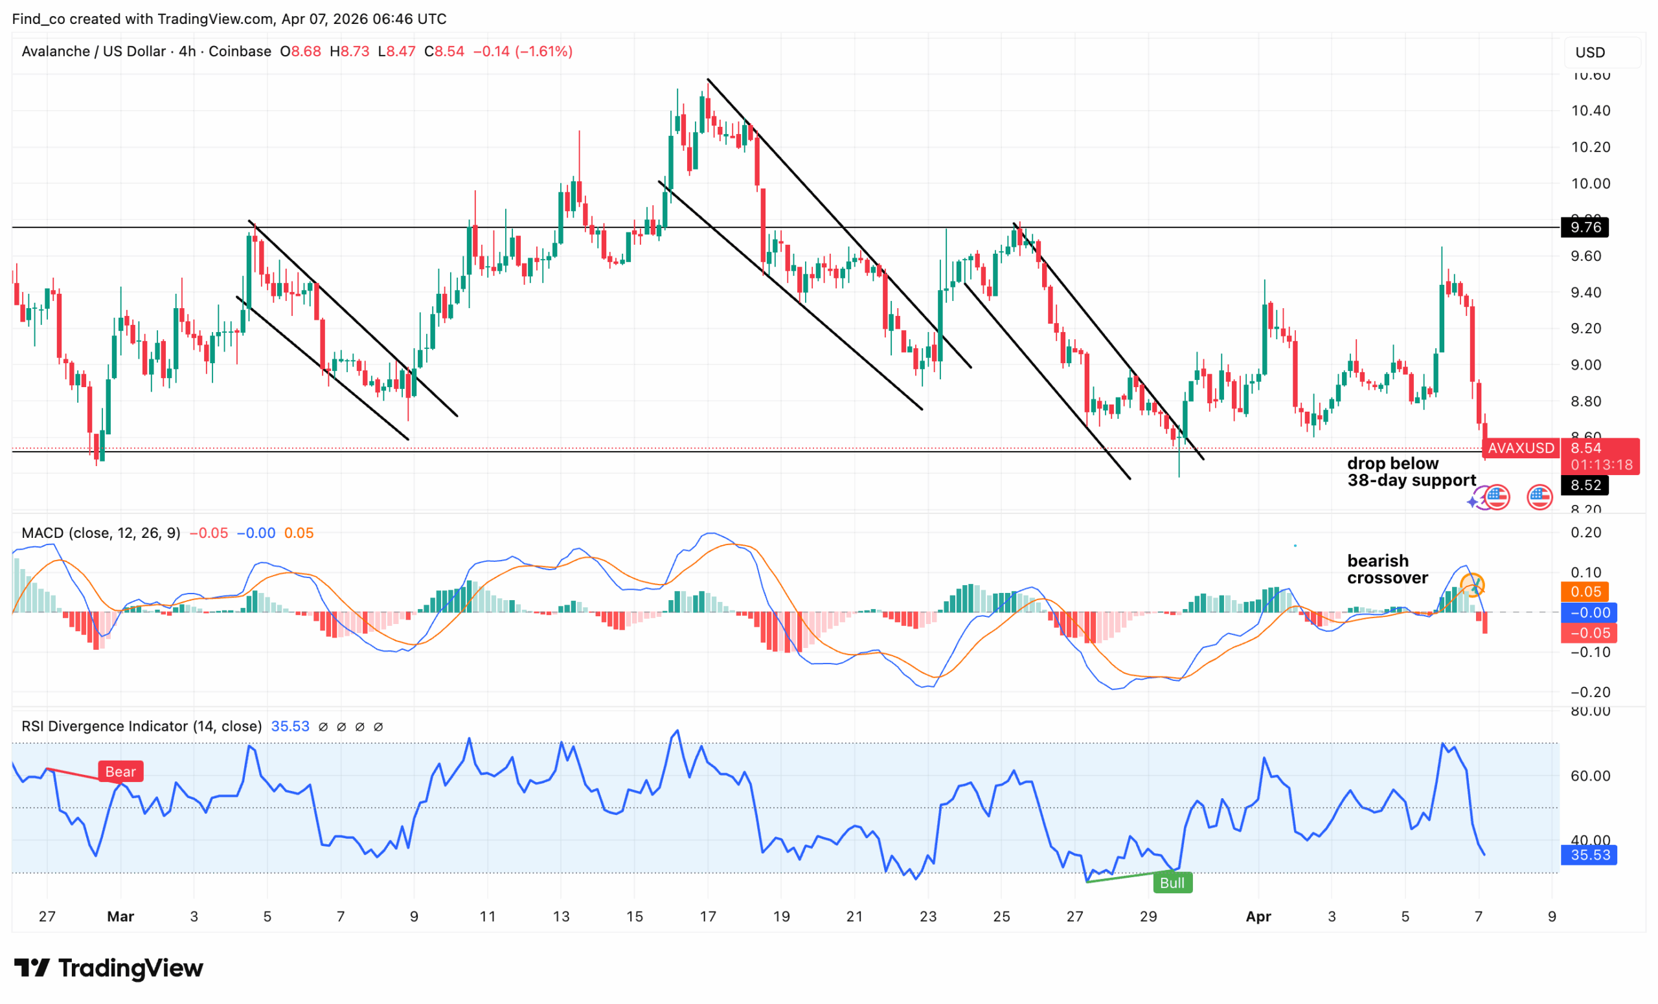Click the 'bearish crossover' annotation

click(1387, 570)
